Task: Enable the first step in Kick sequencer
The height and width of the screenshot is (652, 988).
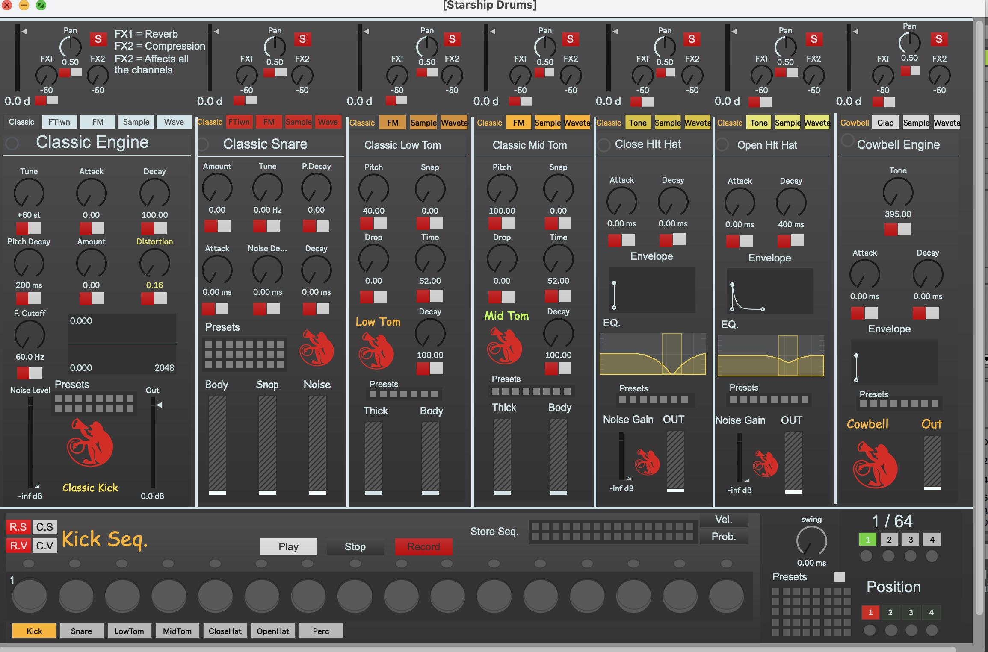Action: (30, 595)
